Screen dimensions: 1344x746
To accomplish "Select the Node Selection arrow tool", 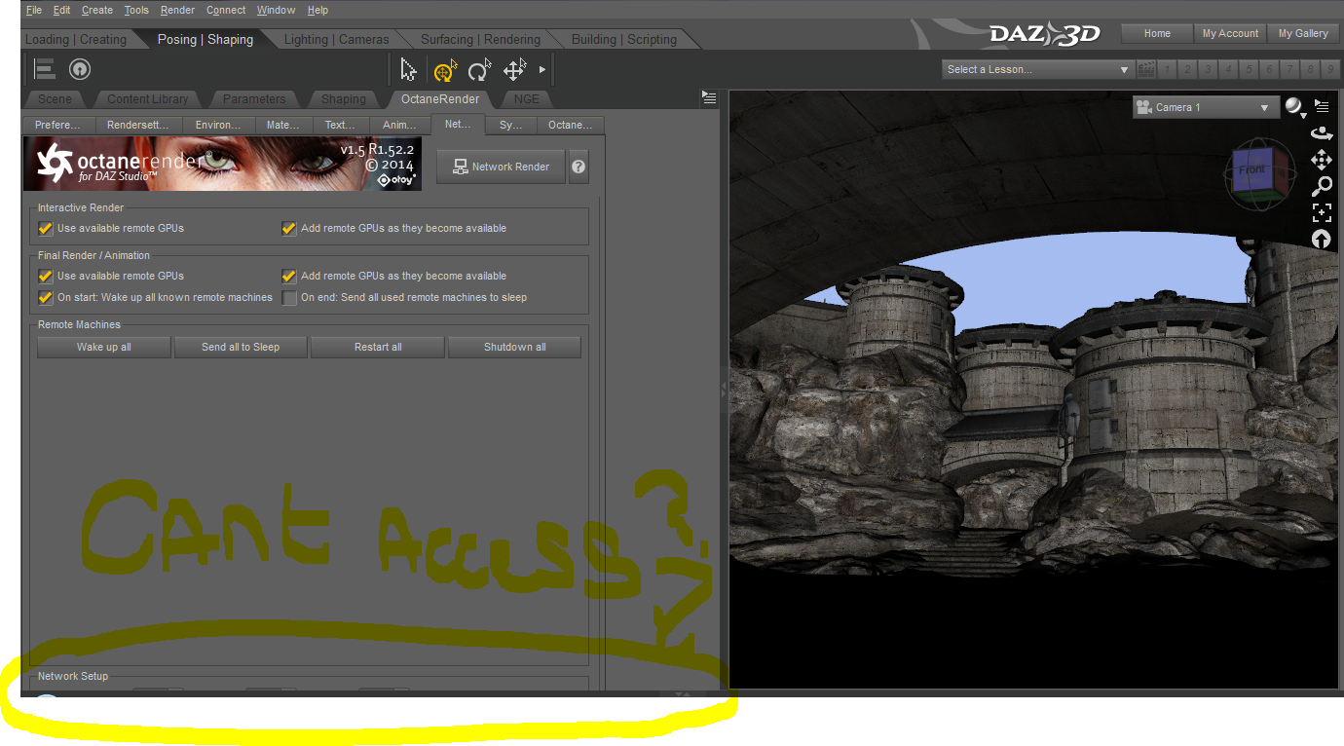I will [409, 70].
